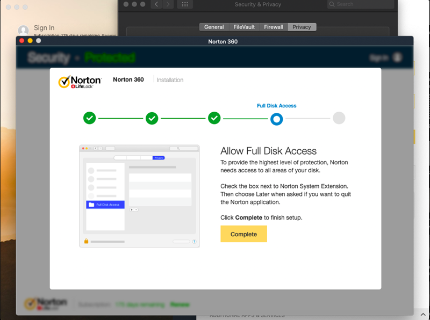Click the Installation label in the installer header

[170, 80]
